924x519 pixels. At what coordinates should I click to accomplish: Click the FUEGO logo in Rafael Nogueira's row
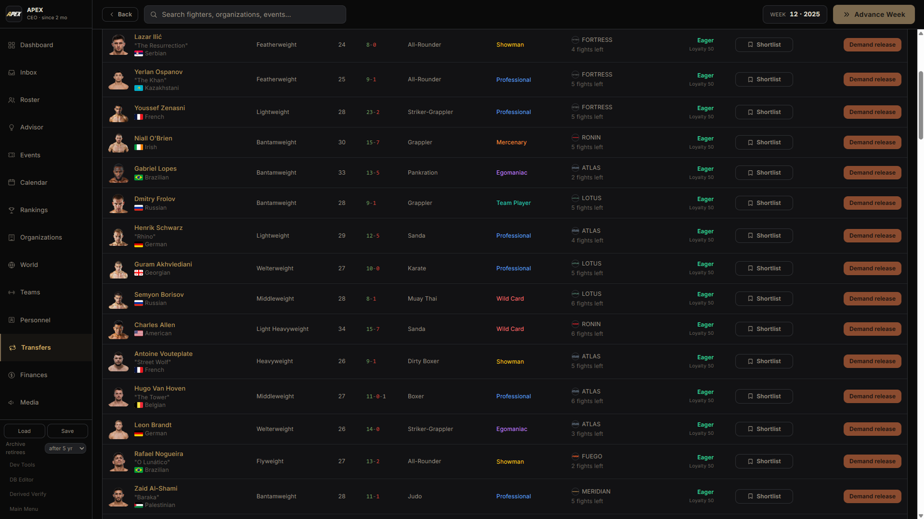point(575,457)
